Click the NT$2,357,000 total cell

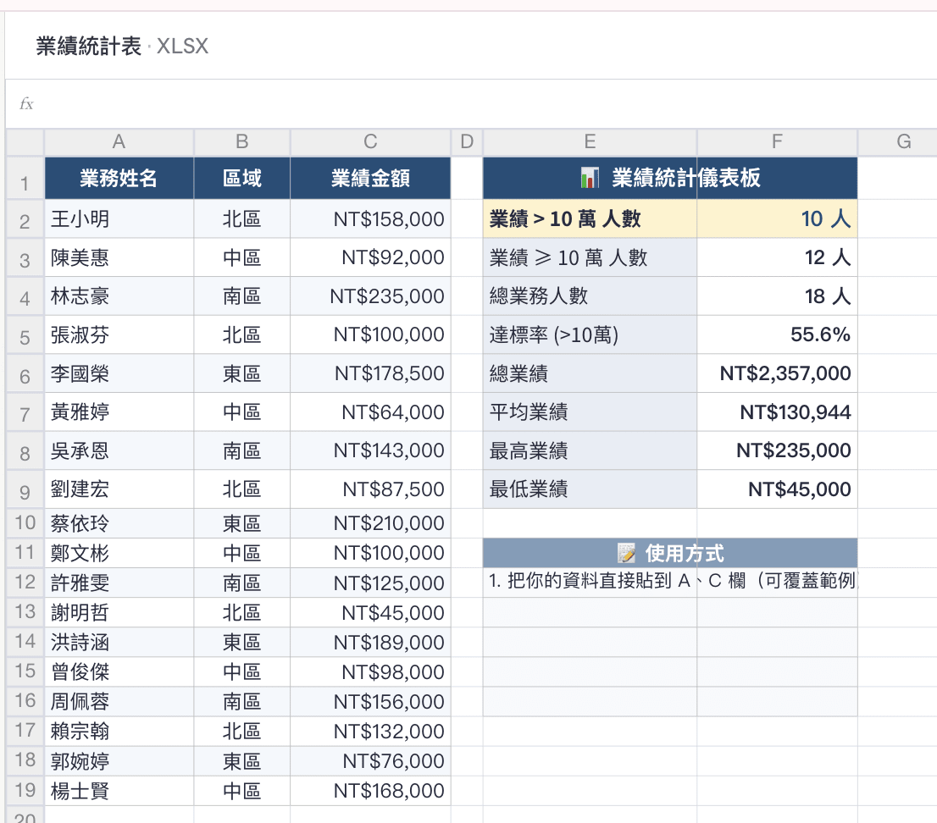tap(777, 373)
